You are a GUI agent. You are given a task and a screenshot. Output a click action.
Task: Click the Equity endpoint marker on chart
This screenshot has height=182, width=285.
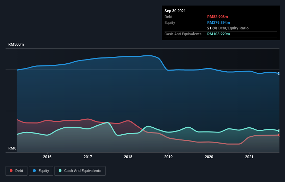pyautogui.click(x=279, y=73)
